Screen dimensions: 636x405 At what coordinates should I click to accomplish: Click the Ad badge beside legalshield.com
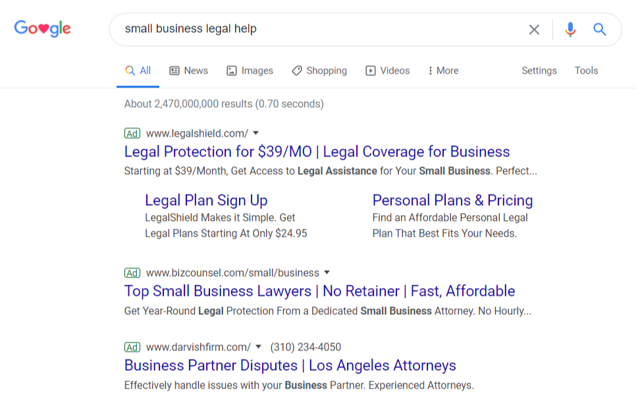click(x=132, y=133)
